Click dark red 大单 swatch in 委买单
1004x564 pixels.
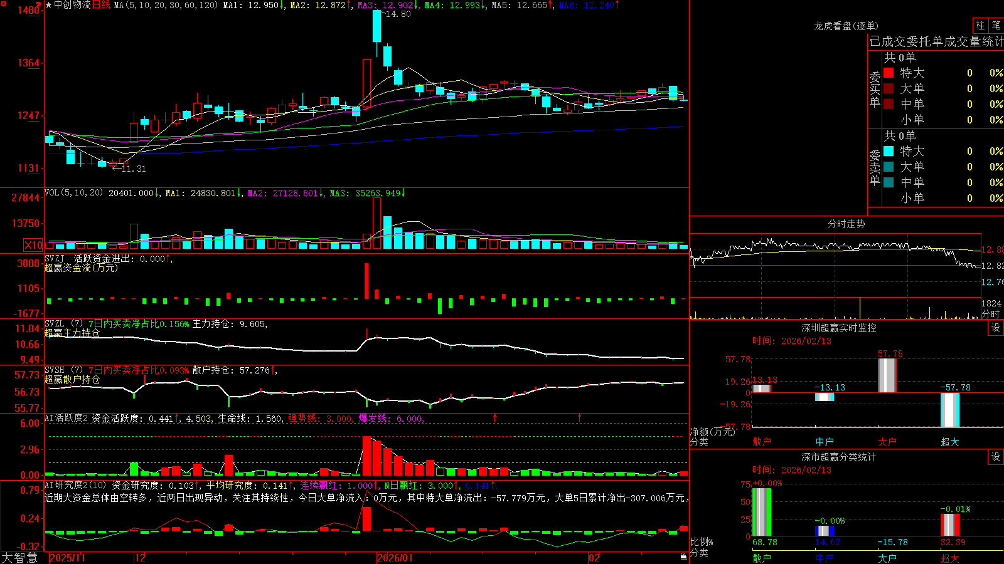(889, 88)
